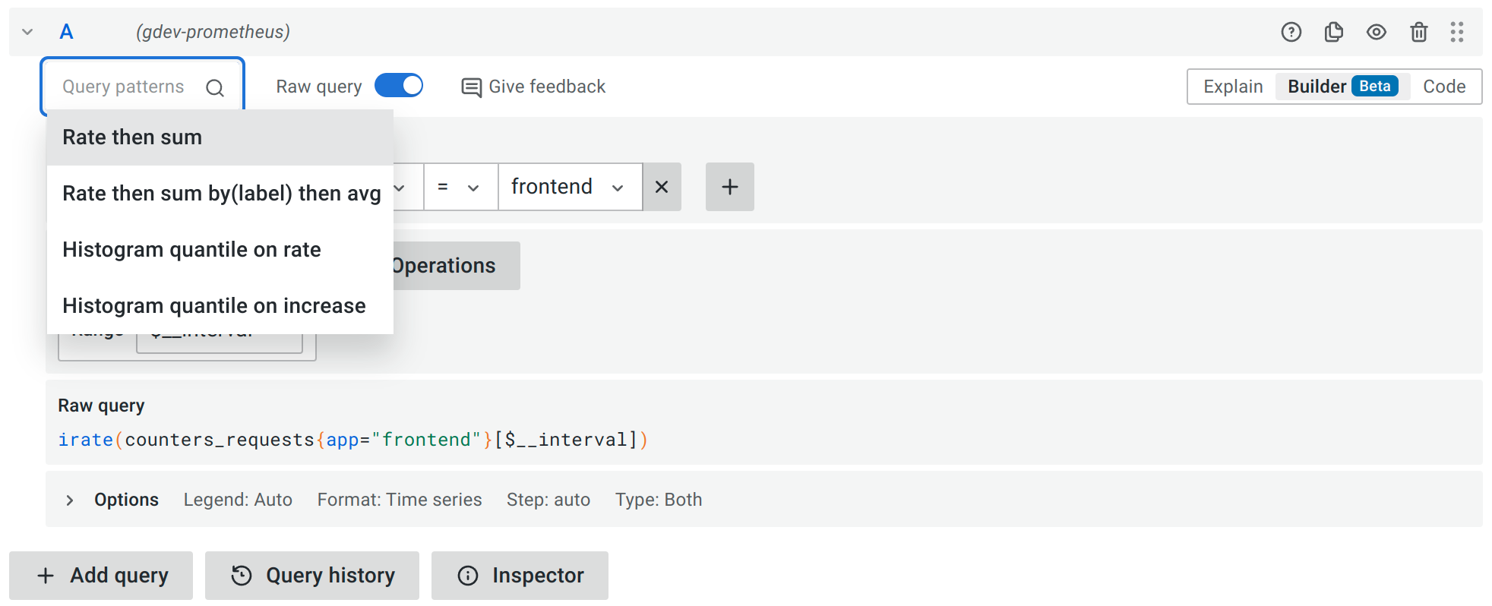The width and height of the screenshot is (1492, 606).
Task: Open the equals operator dropdown
Action: point(460,187)
